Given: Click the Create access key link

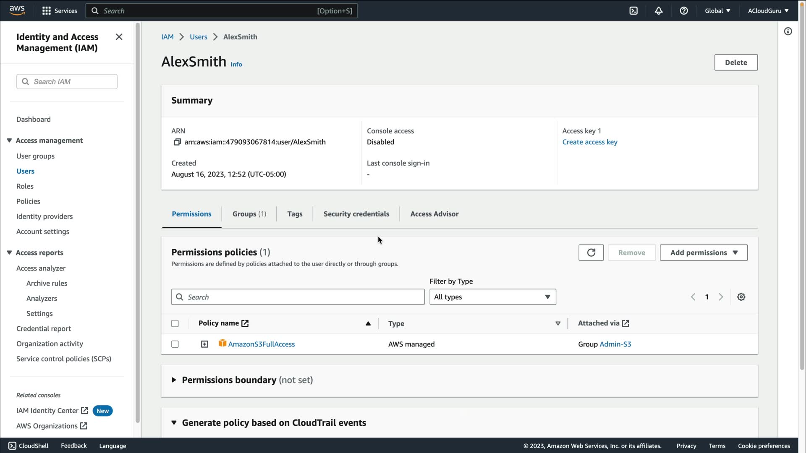Looking at the screenshot, I should coord(589,142).
